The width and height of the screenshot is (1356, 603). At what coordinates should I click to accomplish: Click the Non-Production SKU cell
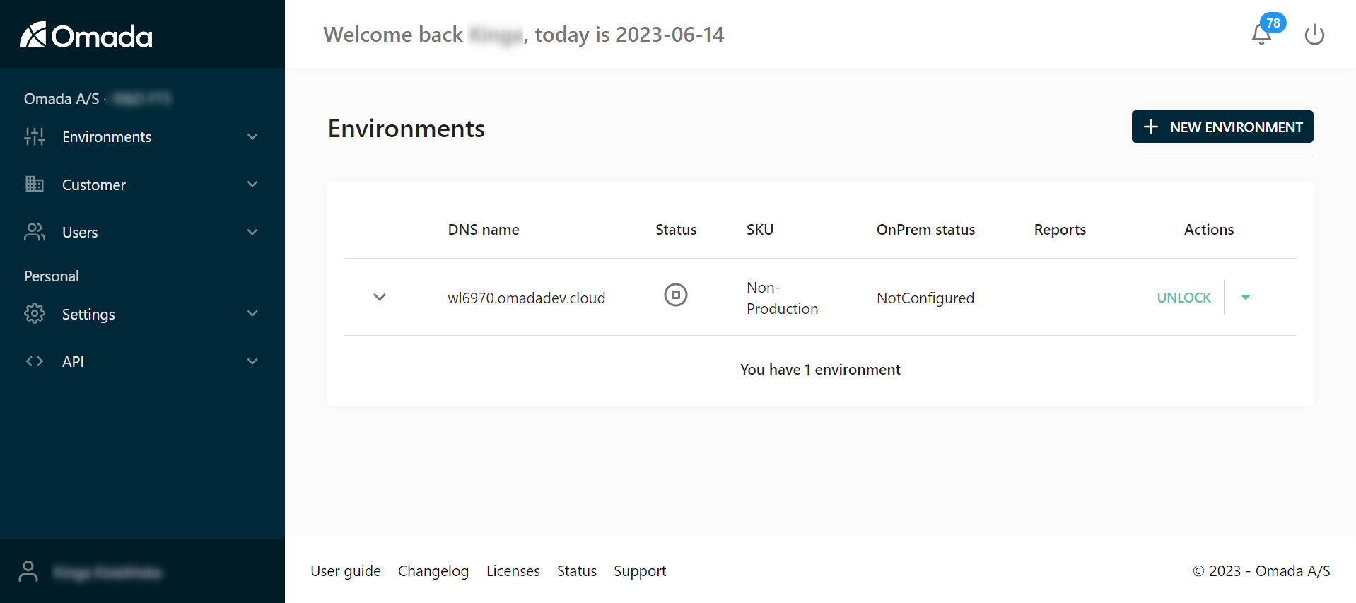(x=782, y=298)
